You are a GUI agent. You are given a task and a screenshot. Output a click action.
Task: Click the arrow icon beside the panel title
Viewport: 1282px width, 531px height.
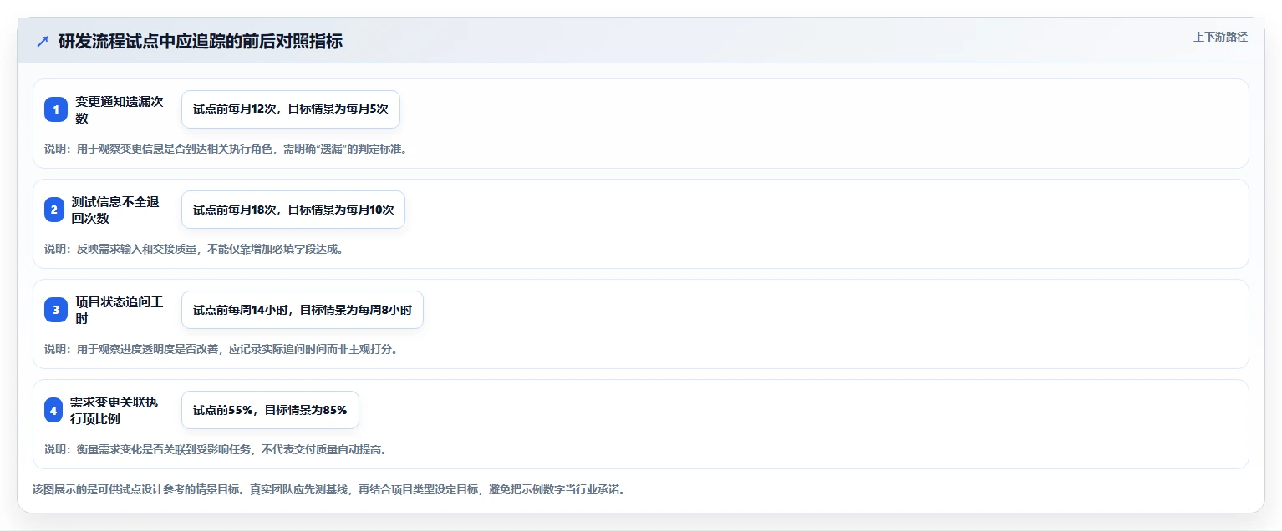[x=43, y=42]
